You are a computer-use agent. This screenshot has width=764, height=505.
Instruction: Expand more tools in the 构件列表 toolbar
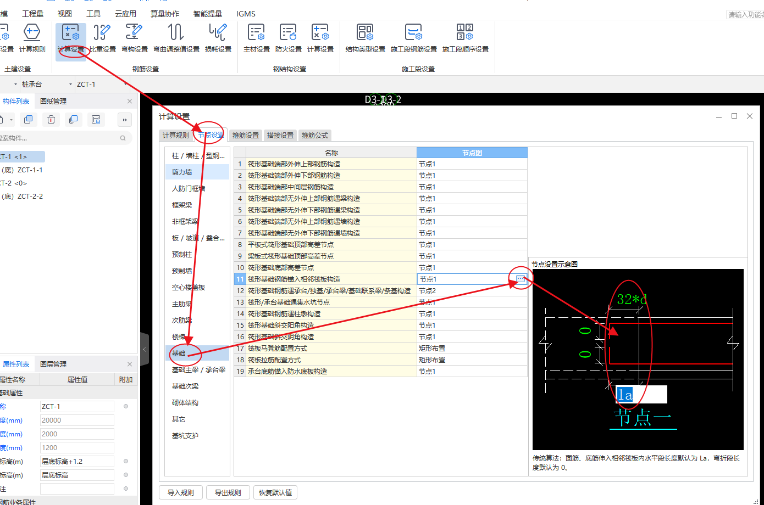coord(125,120)
